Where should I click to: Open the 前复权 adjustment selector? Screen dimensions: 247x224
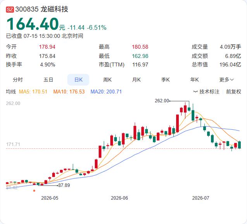click(x=233, y=92)
